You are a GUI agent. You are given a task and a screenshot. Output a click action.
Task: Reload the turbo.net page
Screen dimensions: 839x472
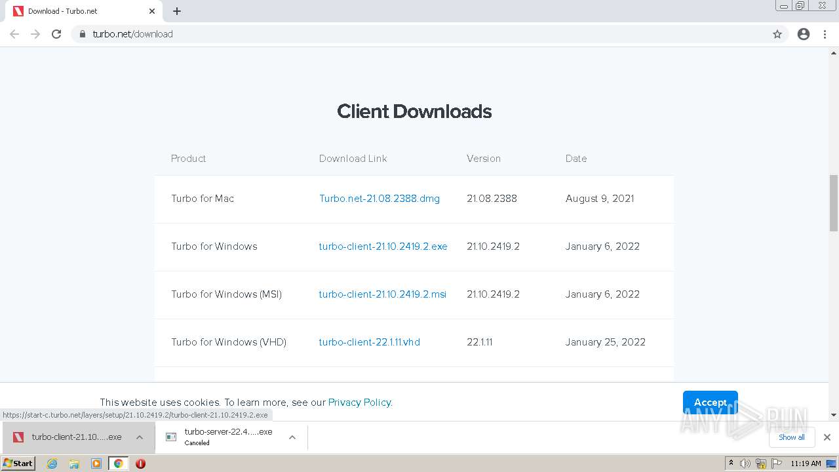click(x=56, y=34)
